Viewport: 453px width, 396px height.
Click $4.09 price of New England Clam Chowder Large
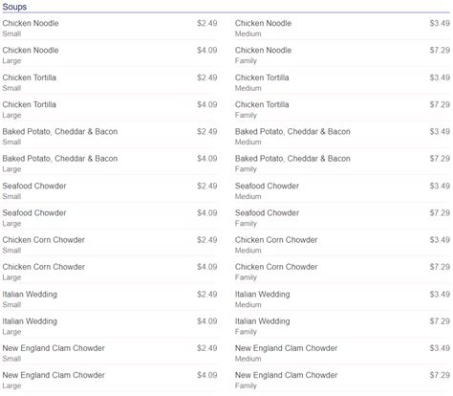207,376
